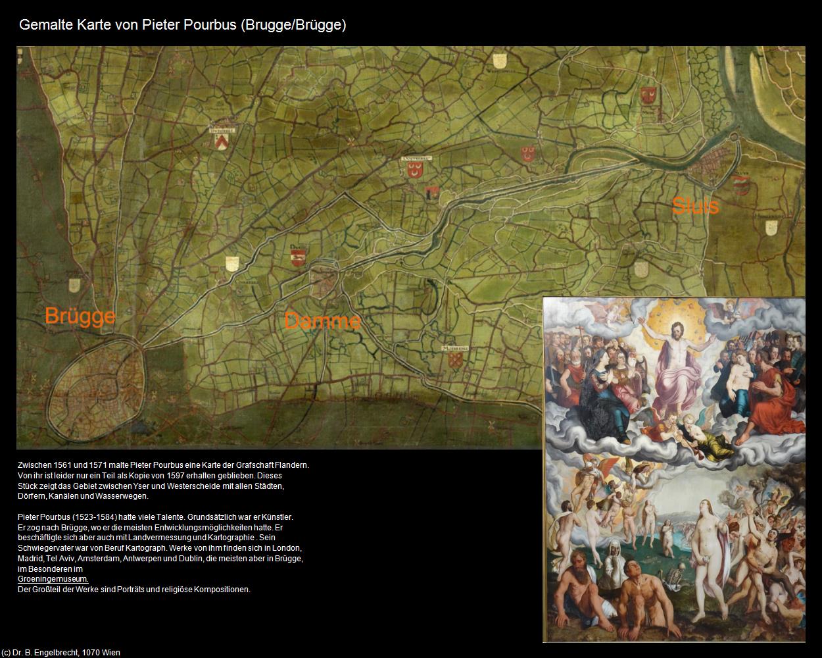Click the orange Damme label on the map
822x658 pixels.
click(322, 321)
